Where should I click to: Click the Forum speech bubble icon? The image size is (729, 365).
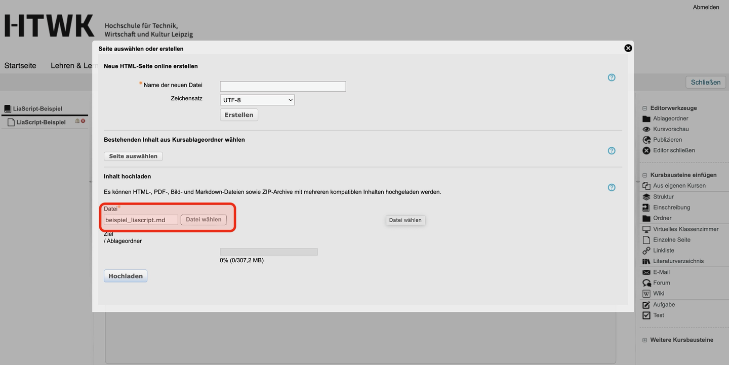[x=646, y=283]
